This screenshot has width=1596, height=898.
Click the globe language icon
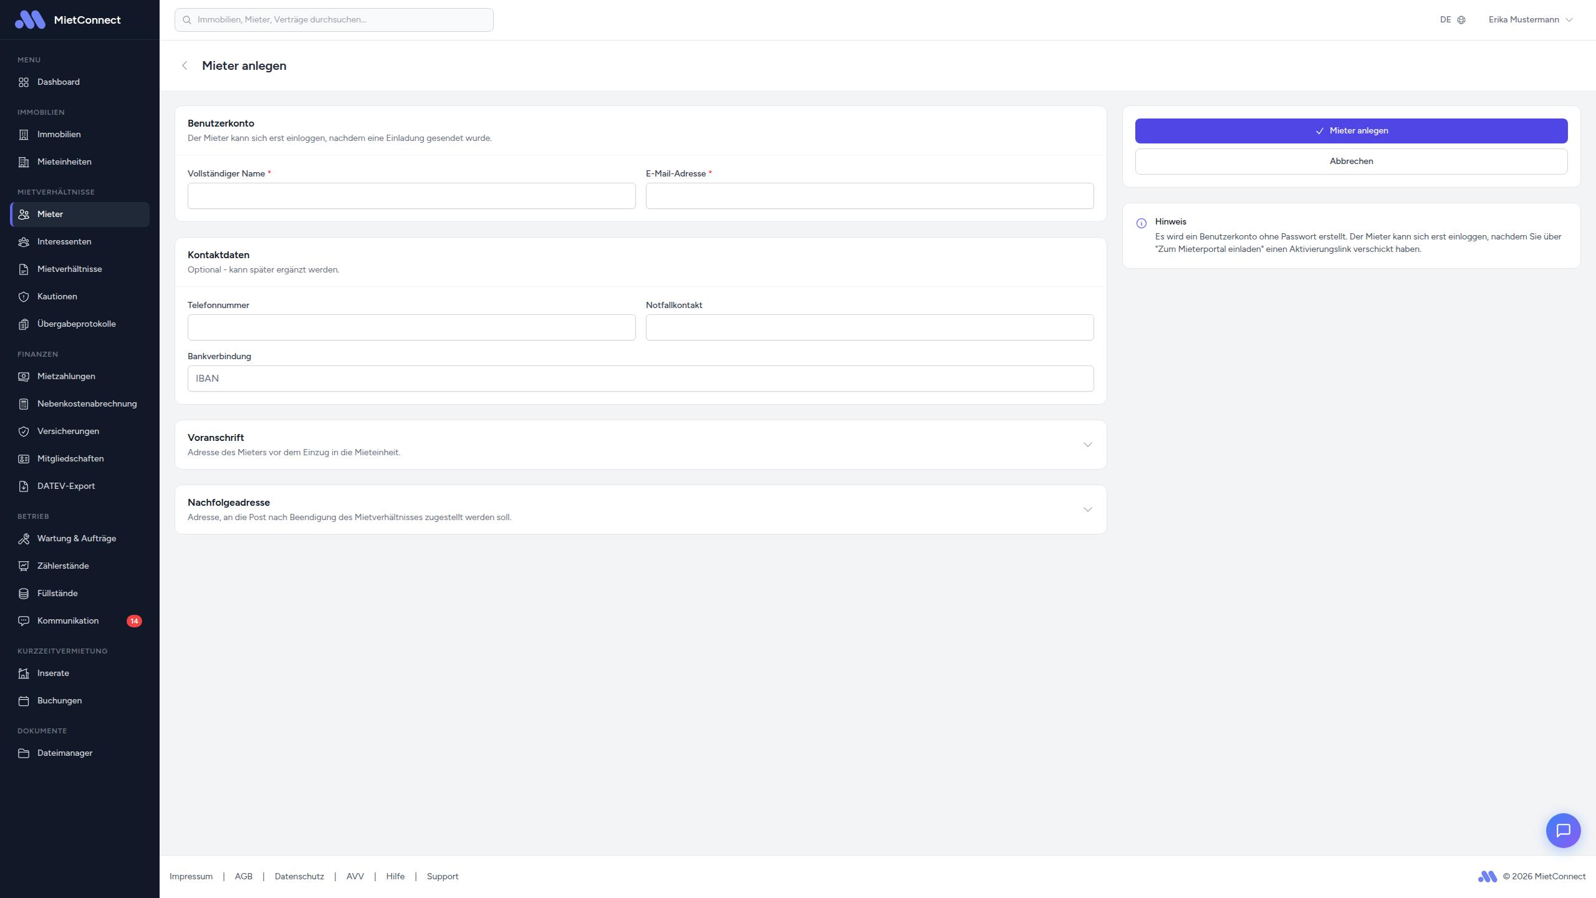1461,20
